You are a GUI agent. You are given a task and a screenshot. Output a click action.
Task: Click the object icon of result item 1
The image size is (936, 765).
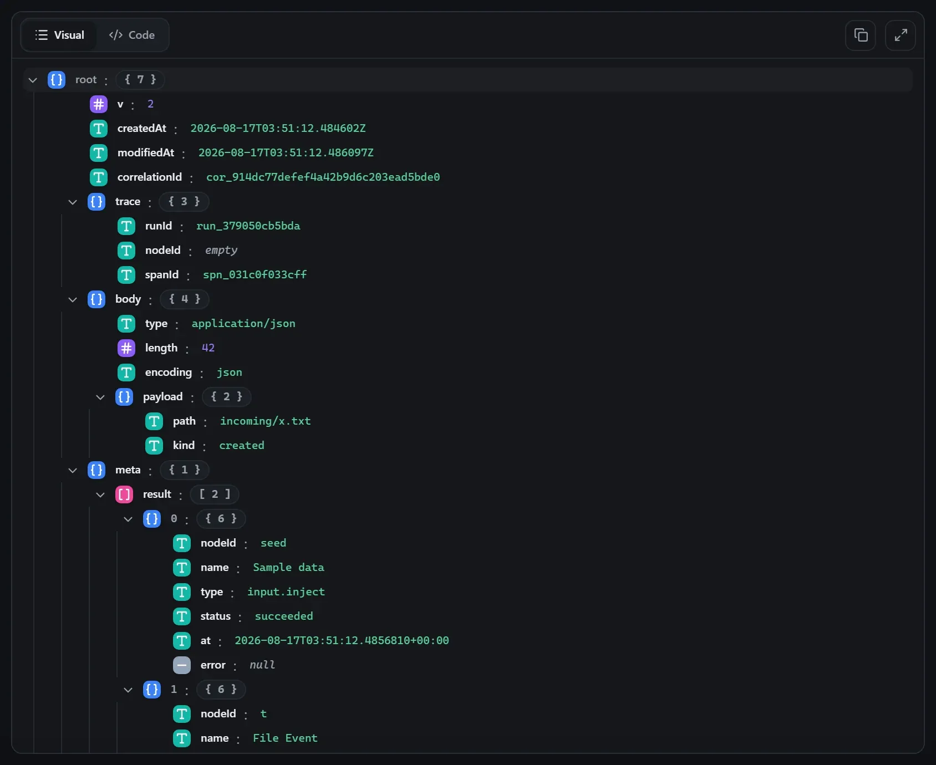tap(152, 690)
